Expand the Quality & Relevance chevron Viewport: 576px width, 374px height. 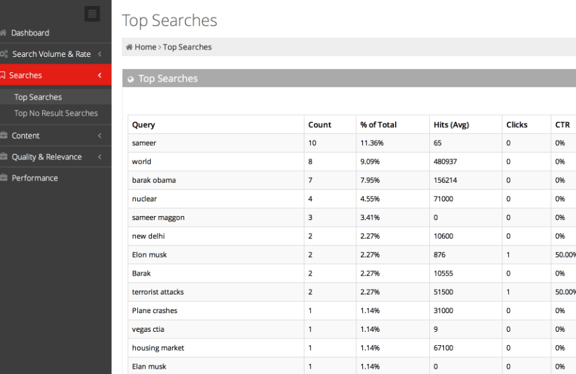tap(100, 157)
